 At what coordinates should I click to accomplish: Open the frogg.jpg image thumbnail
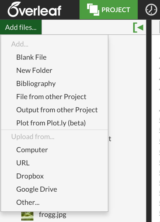point(27,216)
